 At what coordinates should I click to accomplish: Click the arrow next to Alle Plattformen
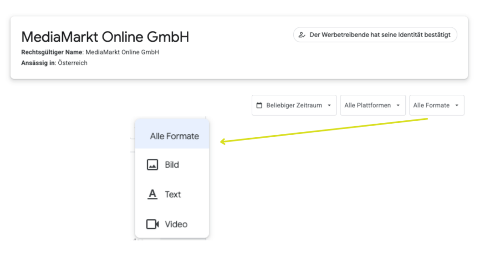[398, 105]
